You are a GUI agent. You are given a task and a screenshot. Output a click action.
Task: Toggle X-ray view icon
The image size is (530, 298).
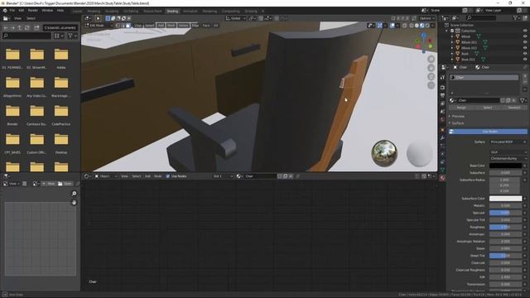405,26
